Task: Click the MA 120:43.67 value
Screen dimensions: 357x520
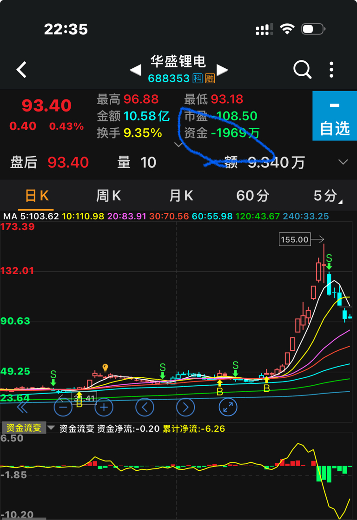Action: click(258, 216)
